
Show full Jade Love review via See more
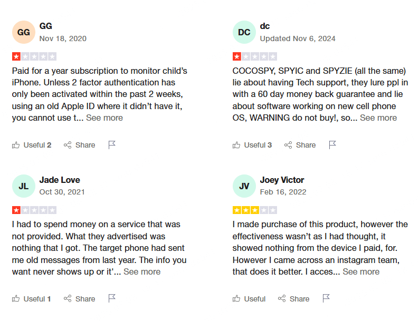point(142,271)
